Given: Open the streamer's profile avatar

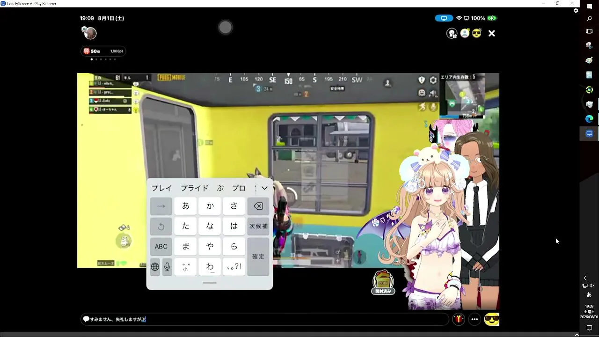Looking at the screenshot, I should (x=90, y=33).
